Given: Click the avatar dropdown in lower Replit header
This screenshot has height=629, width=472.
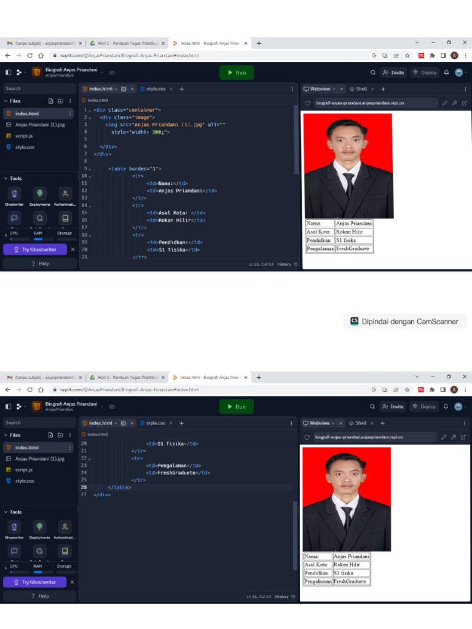Looking at the screenshot, I should point(460,407).
